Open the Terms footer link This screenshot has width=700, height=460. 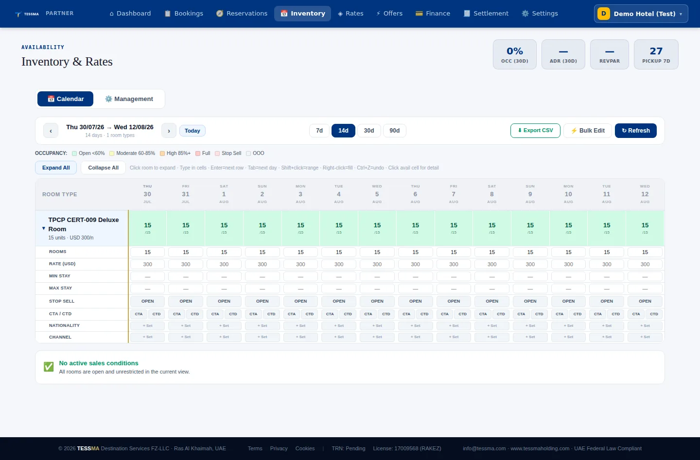tap(255, 448)
